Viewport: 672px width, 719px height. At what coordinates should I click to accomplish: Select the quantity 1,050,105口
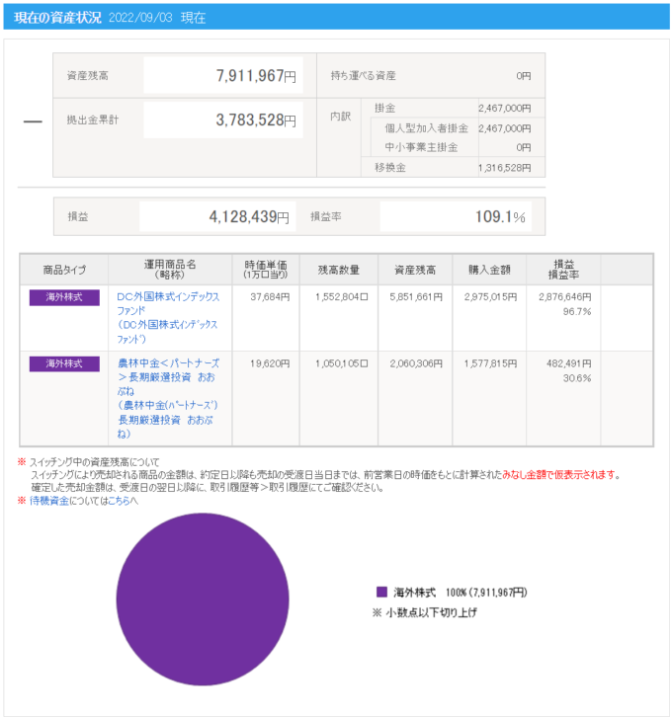tap(341, 363)
